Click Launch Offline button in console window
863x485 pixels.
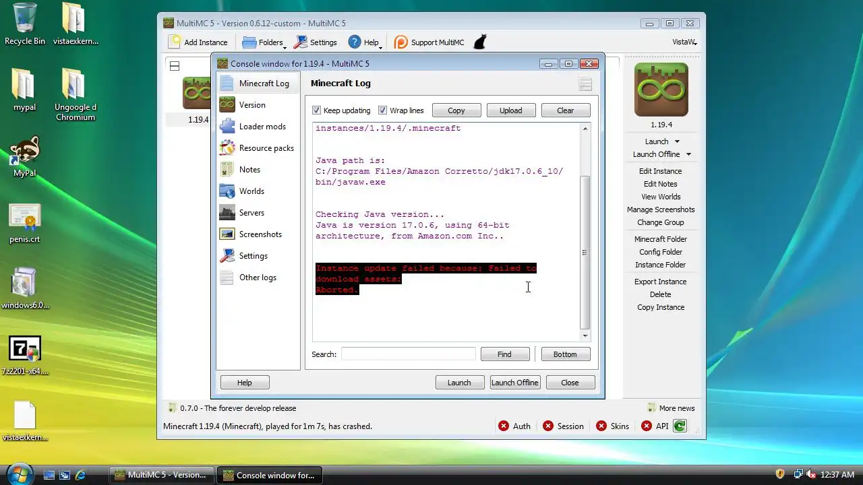tap(514, 383)
